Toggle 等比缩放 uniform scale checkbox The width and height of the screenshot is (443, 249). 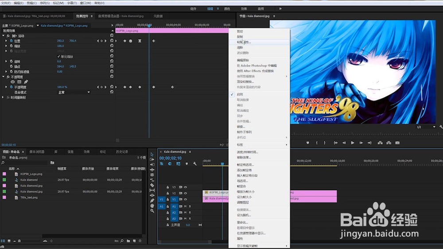[58, 57]
